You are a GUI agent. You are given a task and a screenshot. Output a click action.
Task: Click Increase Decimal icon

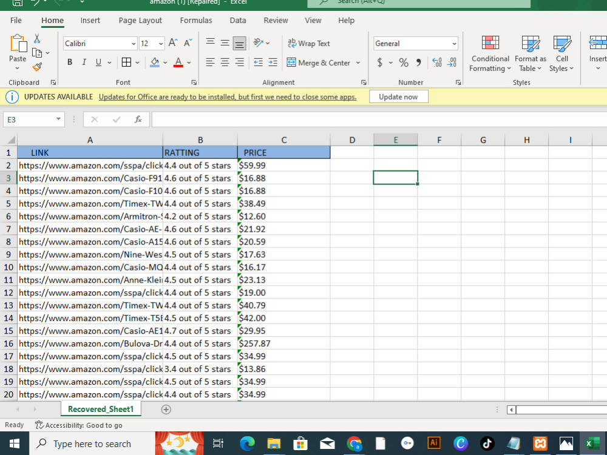tap(437, 62)
